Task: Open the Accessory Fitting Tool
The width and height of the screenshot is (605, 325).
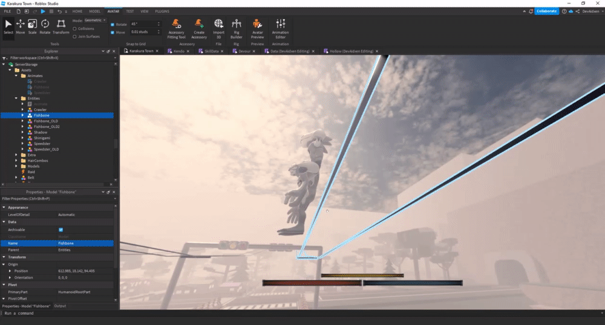Action: [x=176, y=29]
